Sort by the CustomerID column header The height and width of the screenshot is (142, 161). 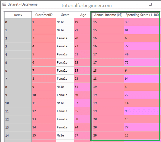pyautogui.click(x=44, y=15)
